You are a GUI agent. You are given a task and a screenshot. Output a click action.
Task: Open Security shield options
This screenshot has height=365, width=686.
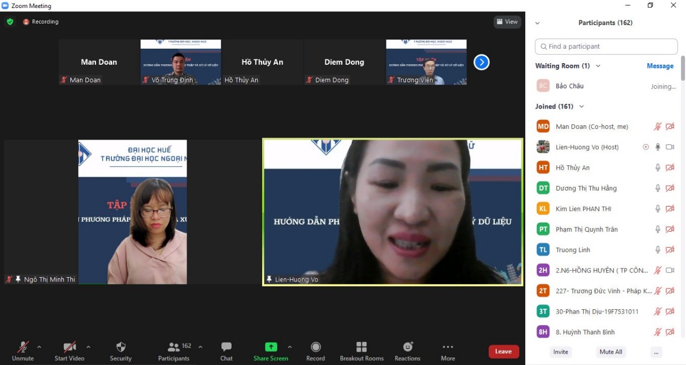point(121,351)
